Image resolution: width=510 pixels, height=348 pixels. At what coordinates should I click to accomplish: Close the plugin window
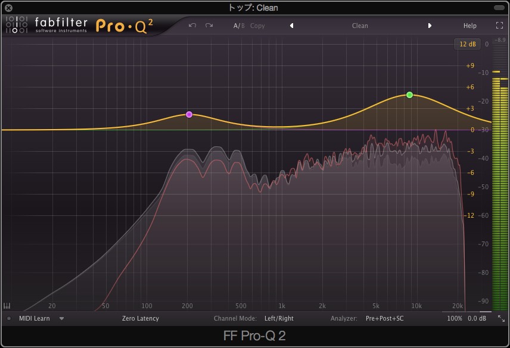pos(9,8)
